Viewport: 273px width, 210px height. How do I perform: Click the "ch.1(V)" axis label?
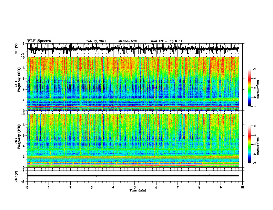coord(17,49)
